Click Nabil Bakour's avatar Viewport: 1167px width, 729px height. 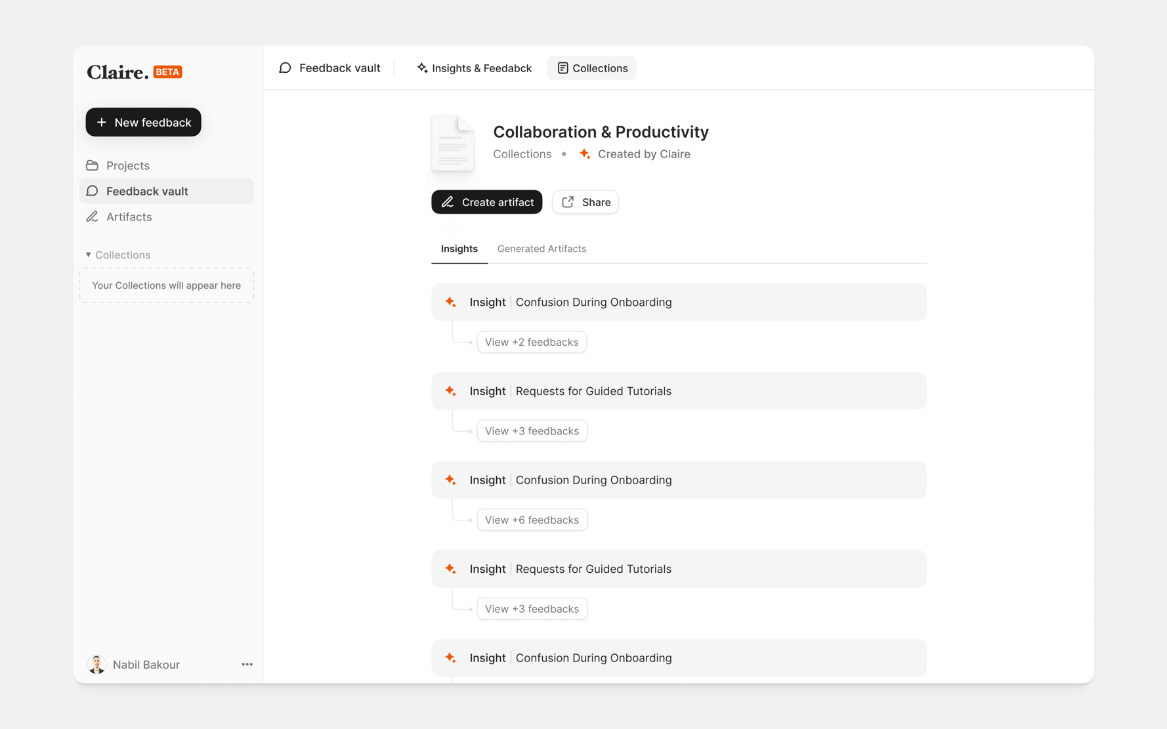(97, 664)
